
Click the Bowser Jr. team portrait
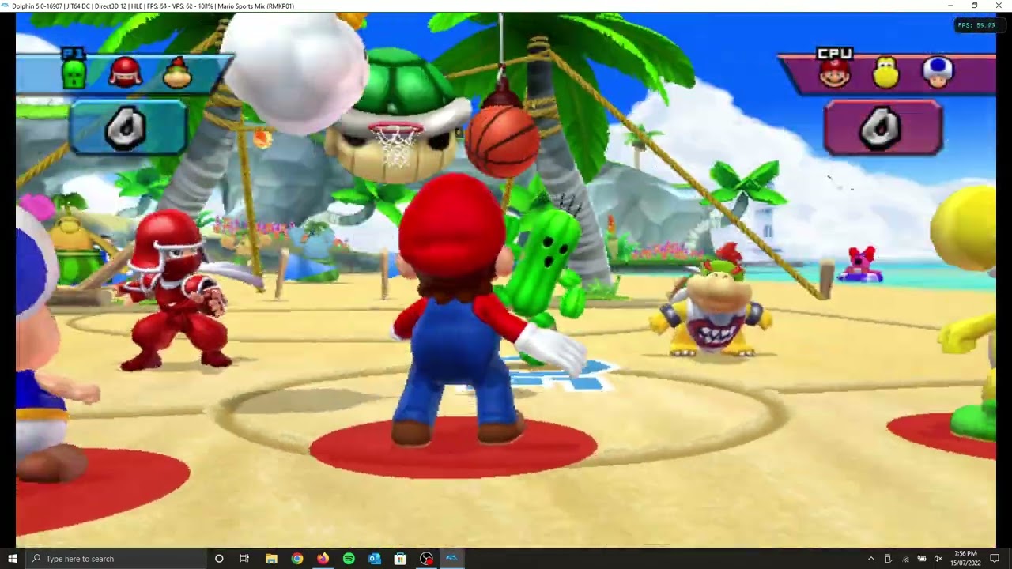(x=177, y=73)
